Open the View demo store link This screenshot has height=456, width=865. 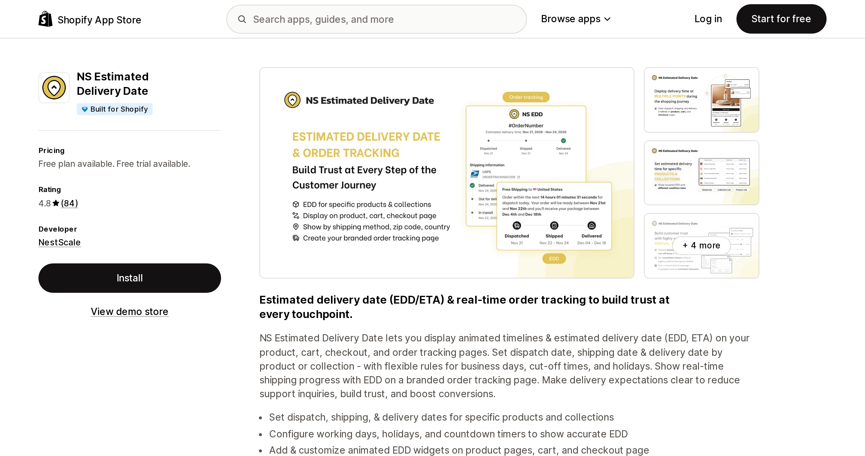[x=130, y=311]
